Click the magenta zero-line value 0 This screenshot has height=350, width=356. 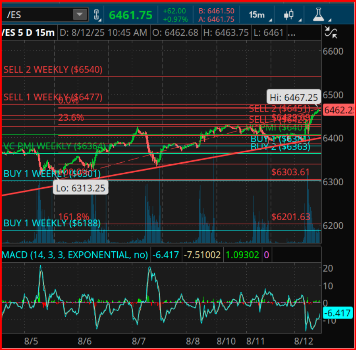click(x=266, y=255)
